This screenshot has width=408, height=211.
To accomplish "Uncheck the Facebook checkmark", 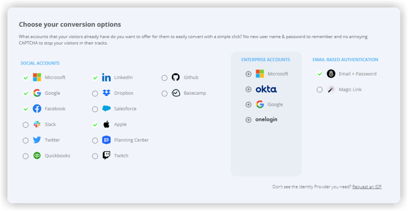I will click(x=25, y=109).
